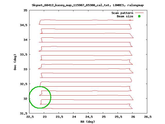This screenshot has width=165, height=124.
Task: Click the Dec axis tick label 32.5
Action: point(23,84)
